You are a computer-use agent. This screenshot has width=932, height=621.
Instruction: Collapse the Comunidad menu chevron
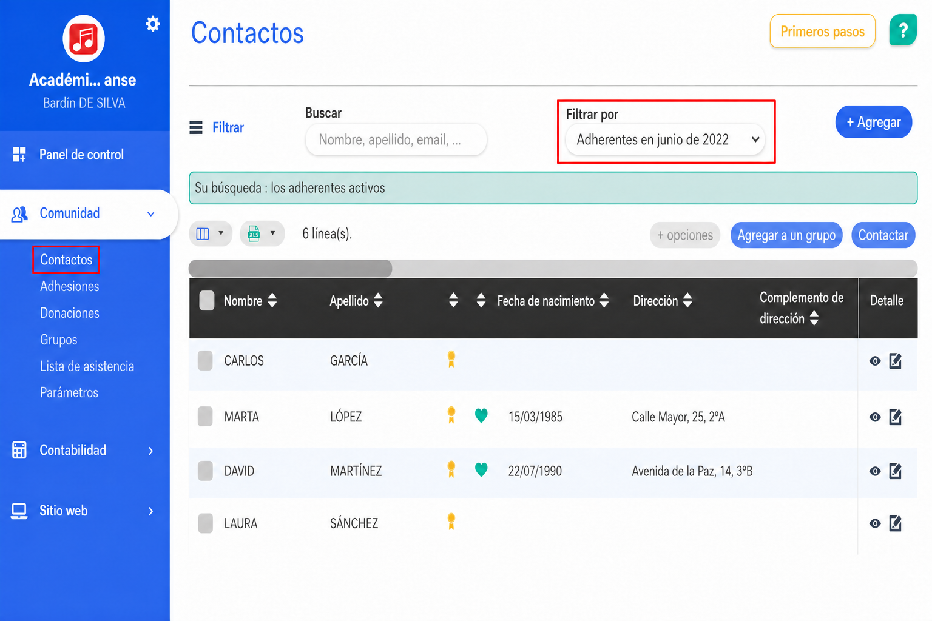click(x=151, y=213)
